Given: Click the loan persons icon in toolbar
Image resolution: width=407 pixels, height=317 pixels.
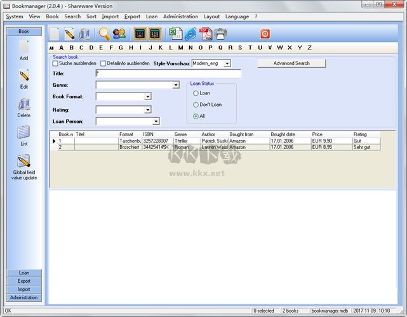Looking at the screenshot, I should coord(119,34).
